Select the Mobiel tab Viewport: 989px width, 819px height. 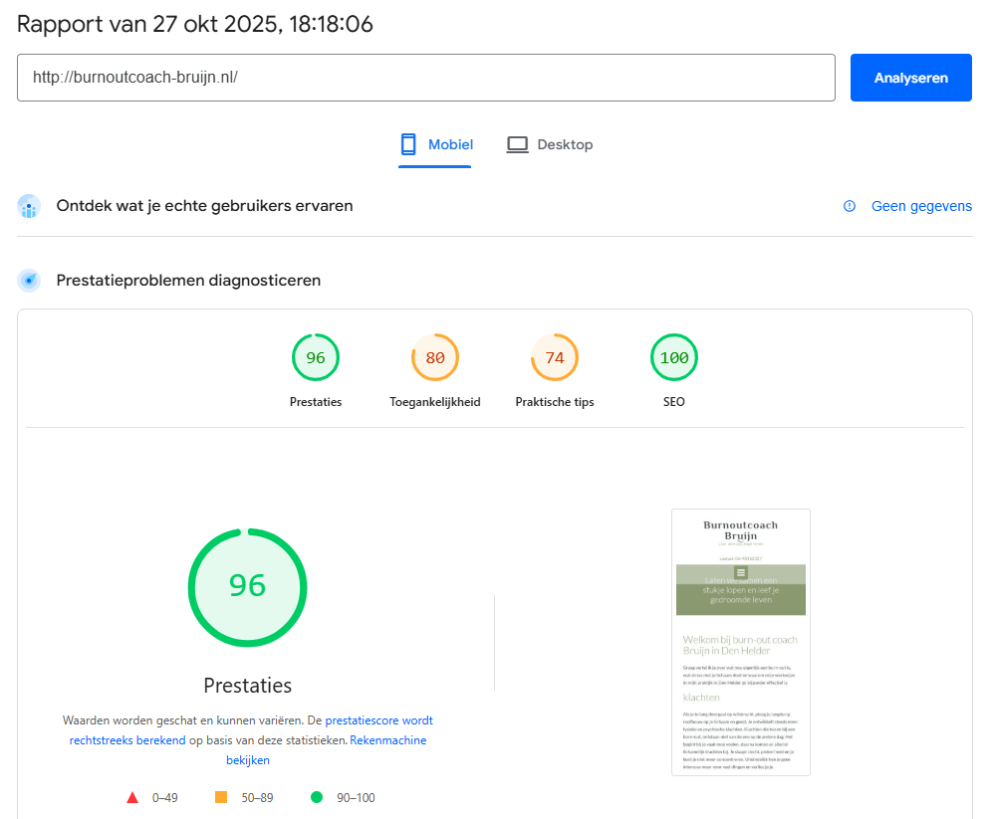tap(435, 145)
